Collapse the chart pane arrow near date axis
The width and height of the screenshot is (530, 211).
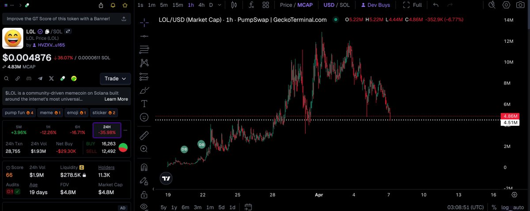(x=154, y=189)
